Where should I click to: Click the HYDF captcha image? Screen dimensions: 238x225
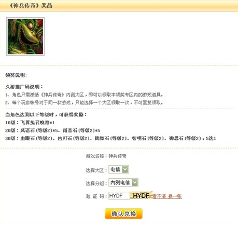141,195
